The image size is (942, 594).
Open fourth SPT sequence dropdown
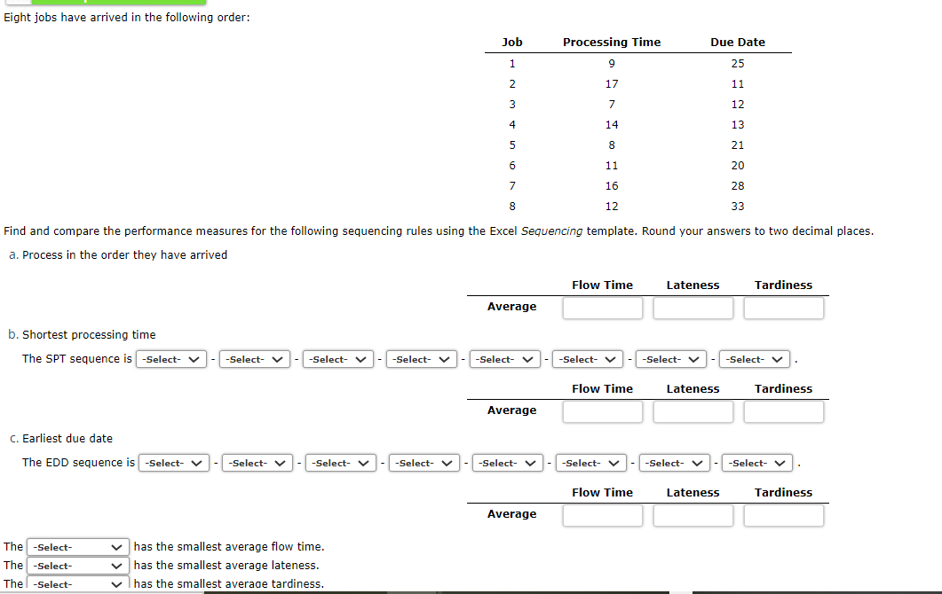pos(421,359)
